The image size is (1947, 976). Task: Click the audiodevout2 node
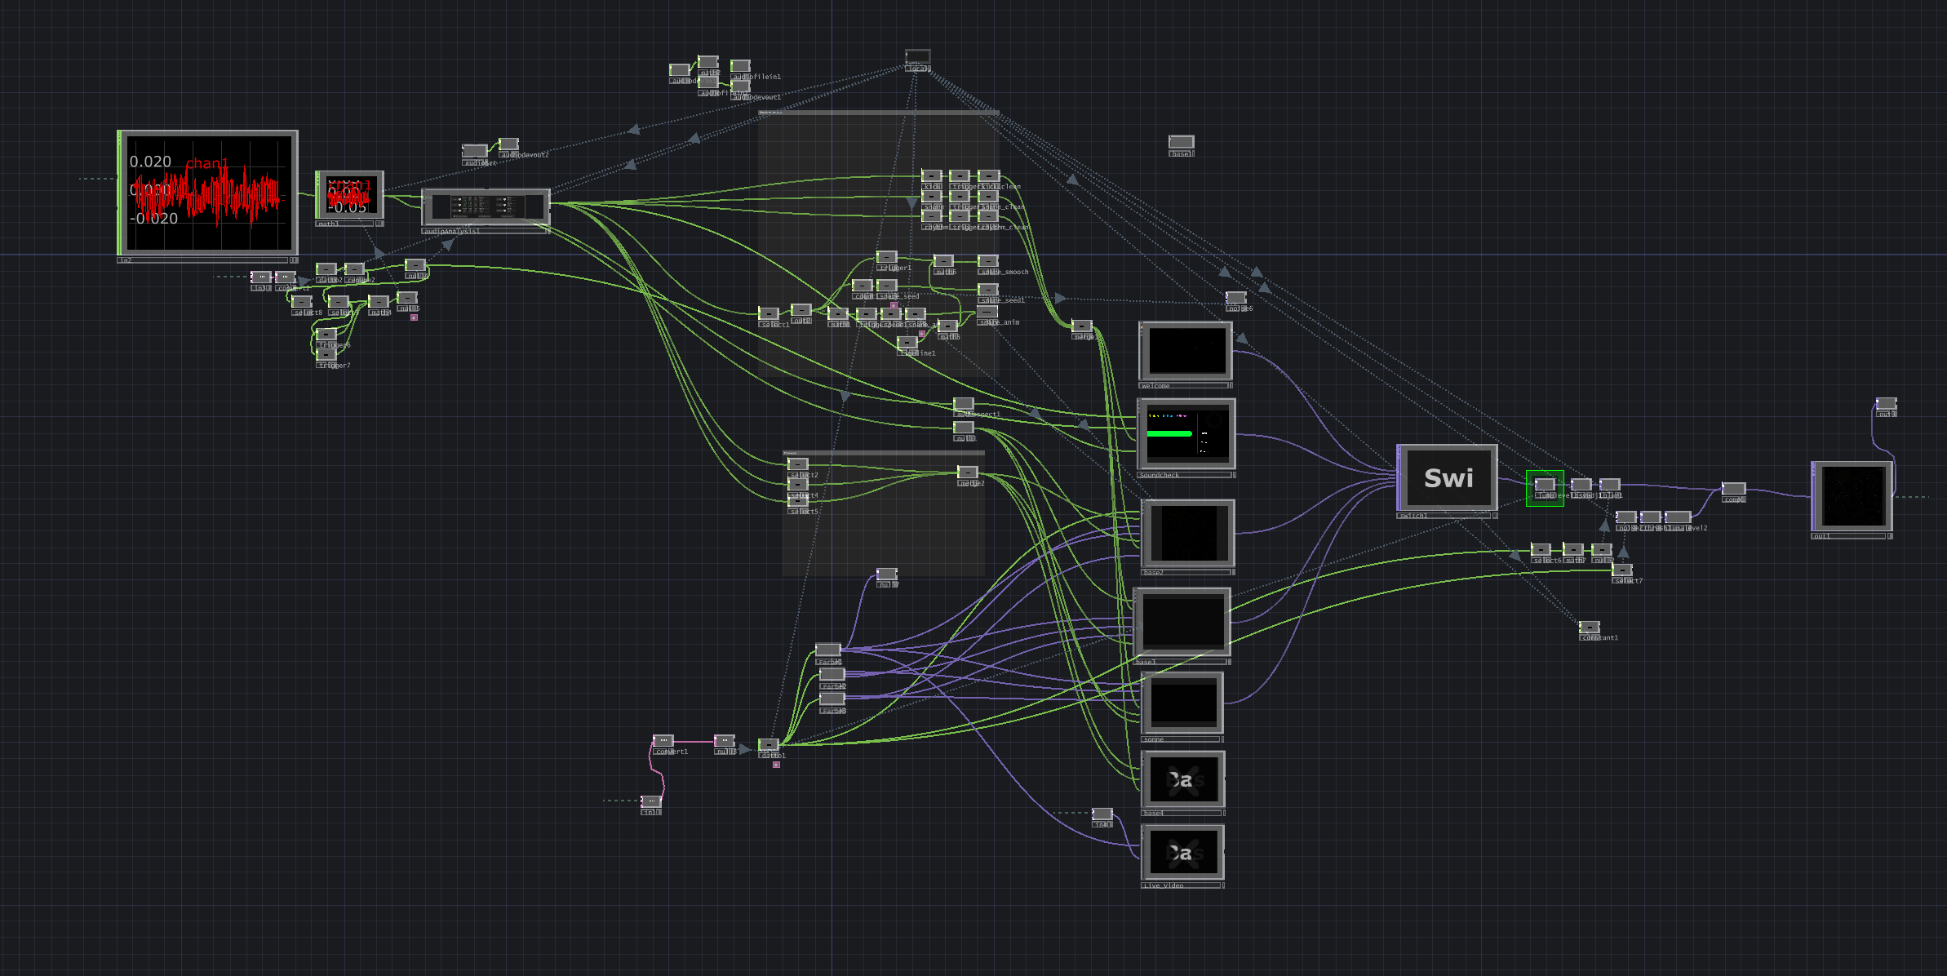pyautogui.click(x=508, y=144)
